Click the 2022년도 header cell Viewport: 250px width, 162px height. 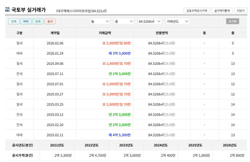tap(92, 145)
